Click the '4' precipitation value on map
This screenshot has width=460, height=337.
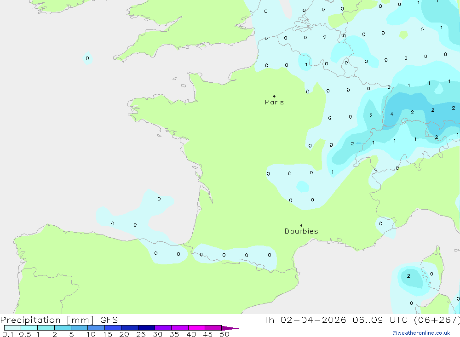[x=391, y=114]
